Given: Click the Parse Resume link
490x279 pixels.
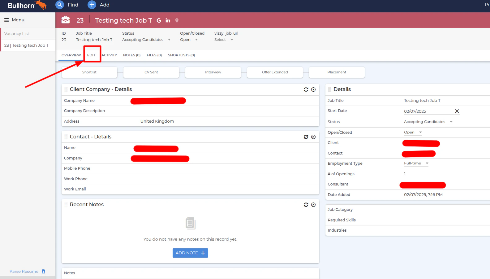Looking at the screenshot, I should 24,272.
